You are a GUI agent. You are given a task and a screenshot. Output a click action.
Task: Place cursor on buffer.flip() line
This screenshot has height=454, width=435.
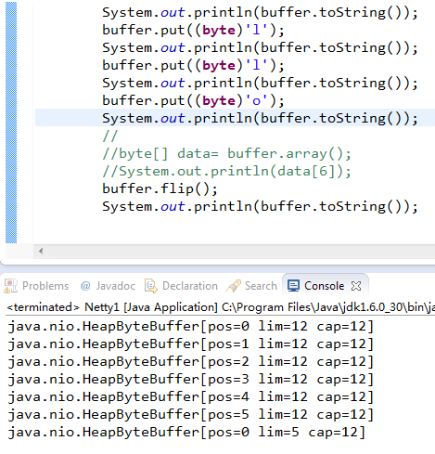pyautogui.click(x=160, y=188)
